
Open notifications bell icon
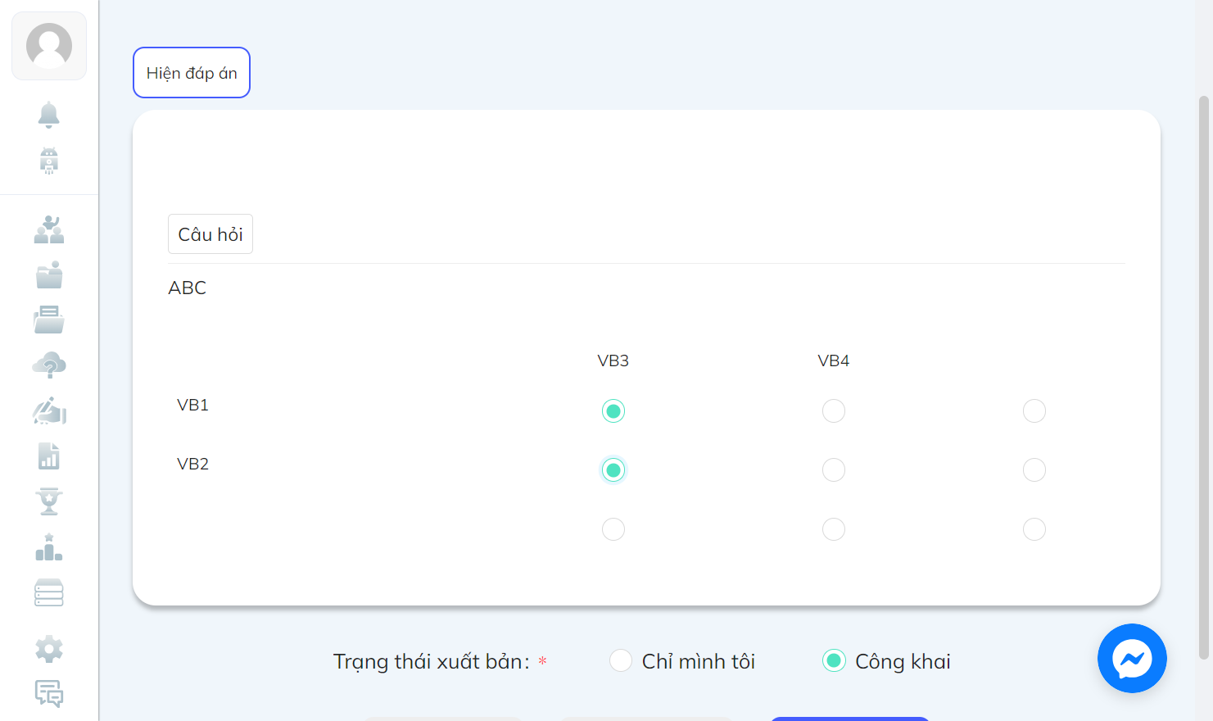coord(49,115)
